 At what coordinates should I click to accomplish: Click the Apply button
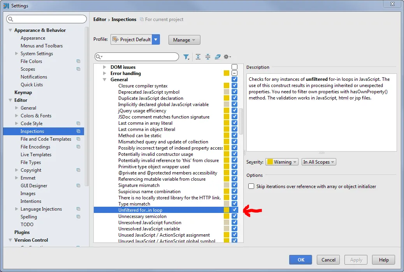coord(356,260)
